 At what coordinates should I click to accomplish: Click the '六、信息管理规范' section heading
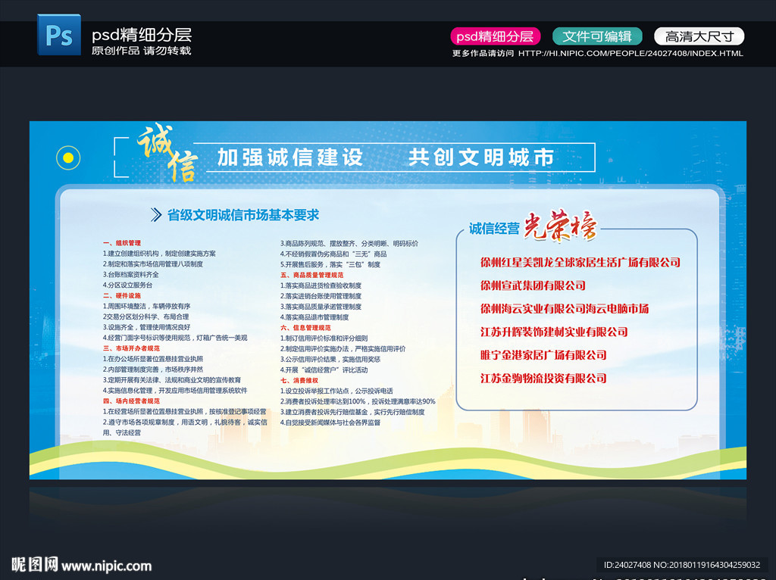(305, 328)
